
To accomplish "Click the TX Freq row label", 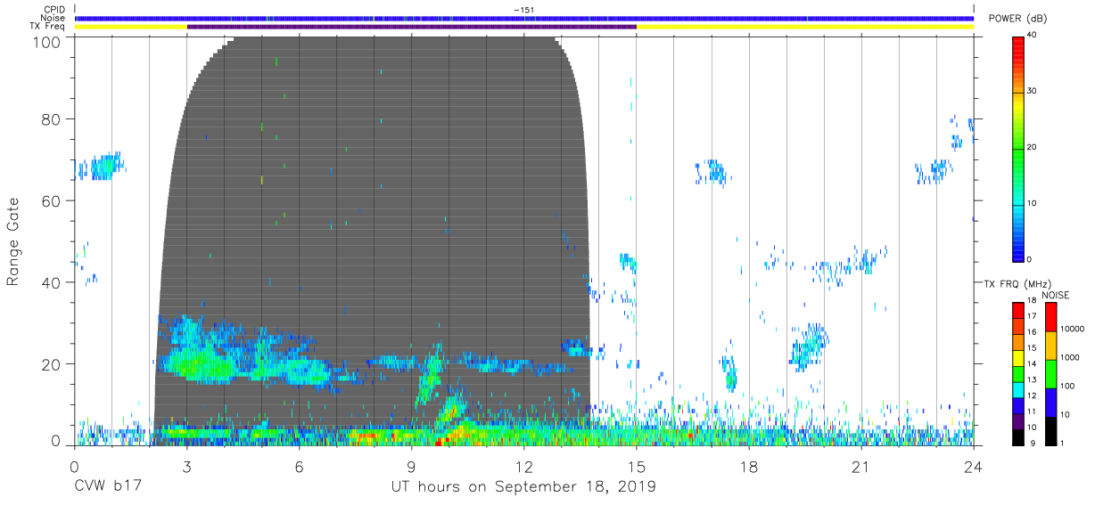I will click(x=49, y=26).
